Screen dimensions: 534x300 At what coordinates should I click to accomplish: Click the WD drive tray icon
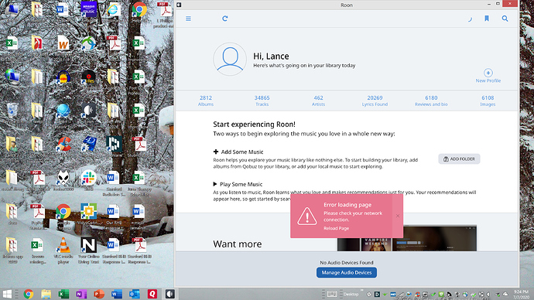pos(393,295)
